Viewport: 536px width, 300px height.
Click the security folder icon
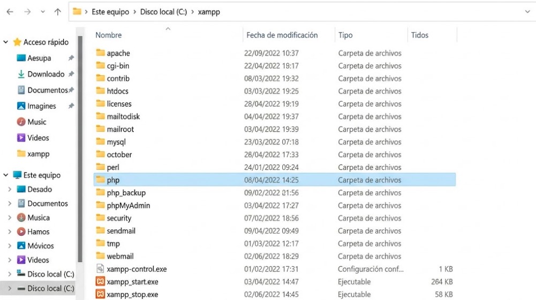[x=100, y=217]
